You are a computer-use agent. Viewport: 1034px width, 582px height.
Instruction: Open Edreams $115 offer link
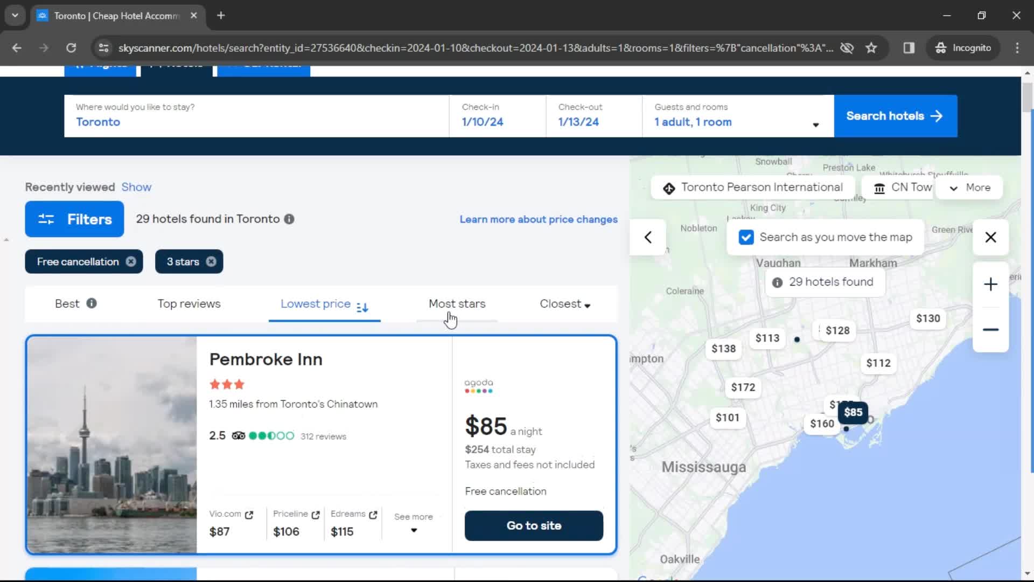point(354,523)
